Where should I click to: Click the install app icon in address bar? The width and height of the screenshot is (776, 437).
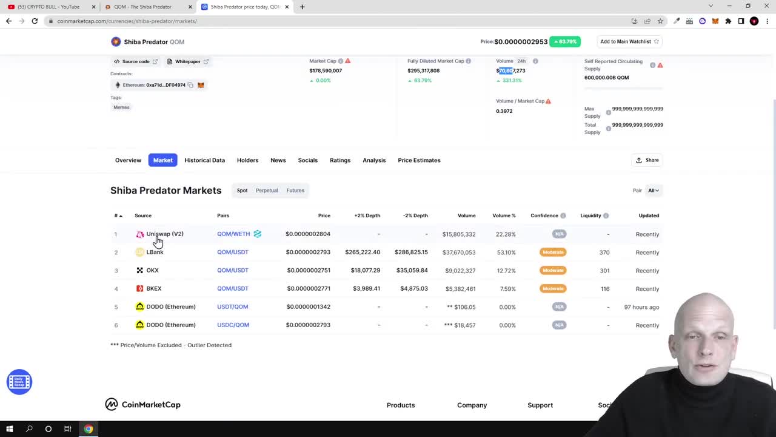pos(634,21)
